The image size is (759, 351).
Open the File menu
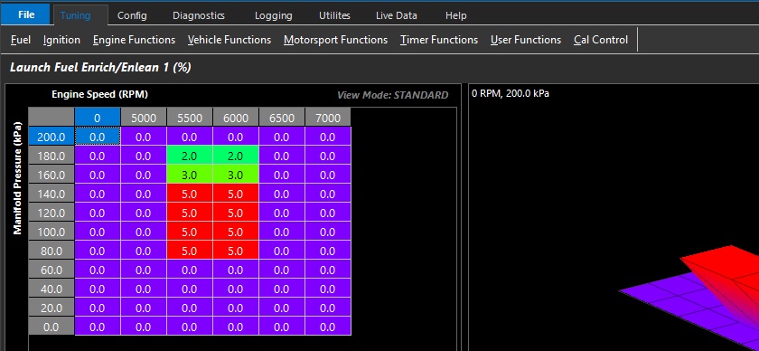pos(25,14)
